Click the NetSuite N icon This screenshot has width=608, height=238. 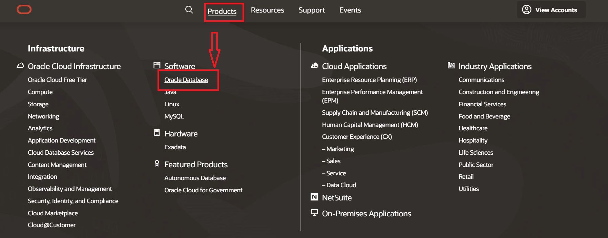[314, 197]
